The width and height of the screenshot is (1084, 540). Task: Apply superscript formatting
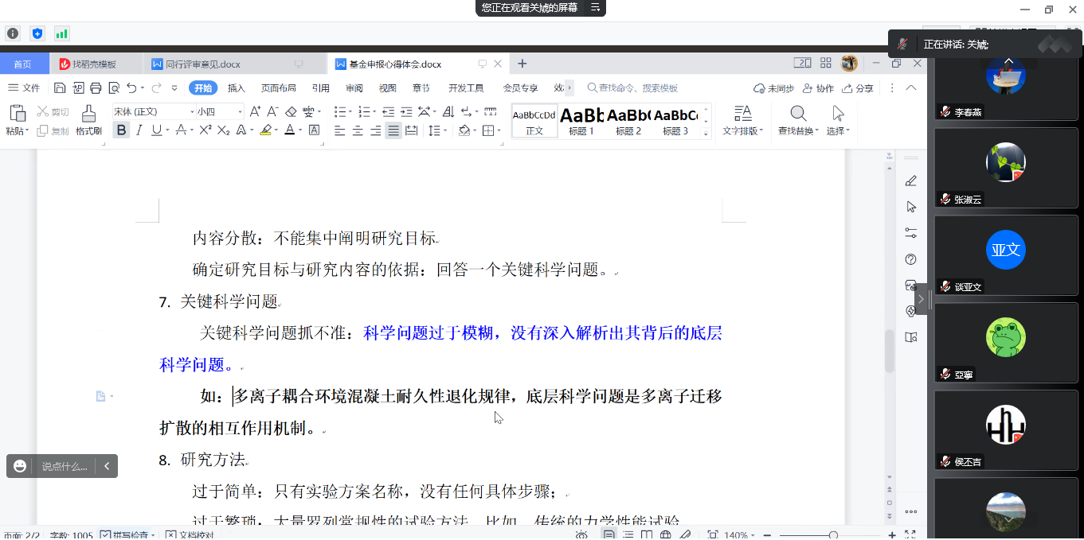[x=205, y=130]
